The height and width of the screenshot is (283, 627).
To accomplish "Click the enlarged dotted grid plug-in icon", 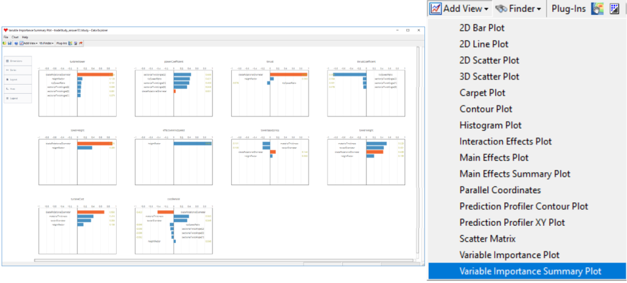I will pos(615,8).
